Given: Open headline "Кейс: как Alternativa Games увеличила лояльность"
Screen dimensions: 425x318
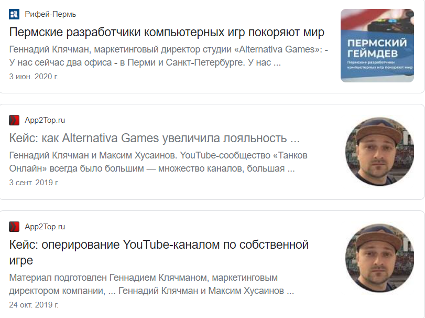Looking at the screenshot, I should (x=154, y=139).
